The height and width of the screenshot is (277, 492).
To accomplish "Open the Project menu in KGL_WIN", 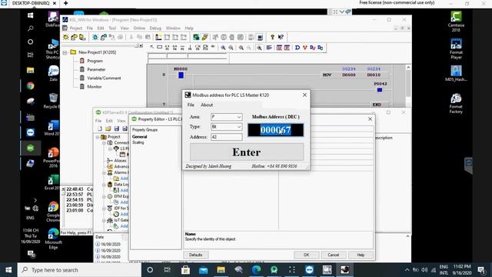I will [x=75, y=28].
